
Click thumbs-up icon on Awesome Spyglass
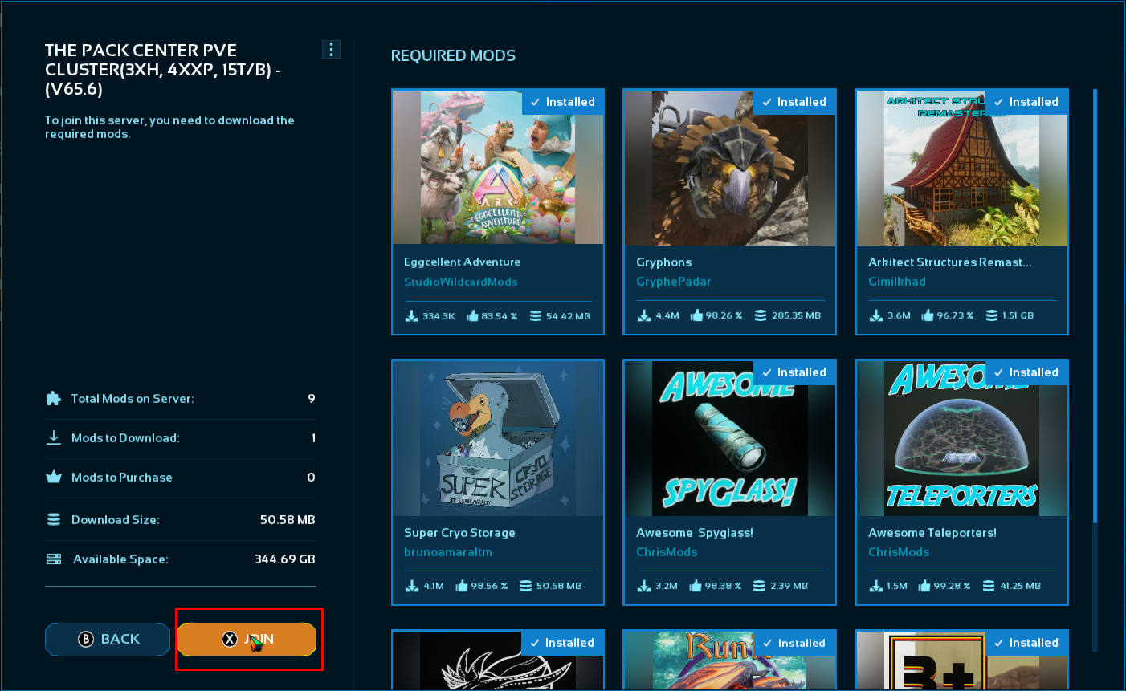(x=696, y=586)
